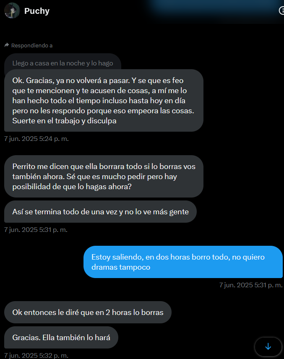The image size is (284, 359).
Task: Select the 'Gracias. Ella también lo hará' bubble
Action: [x=61, y=338]
